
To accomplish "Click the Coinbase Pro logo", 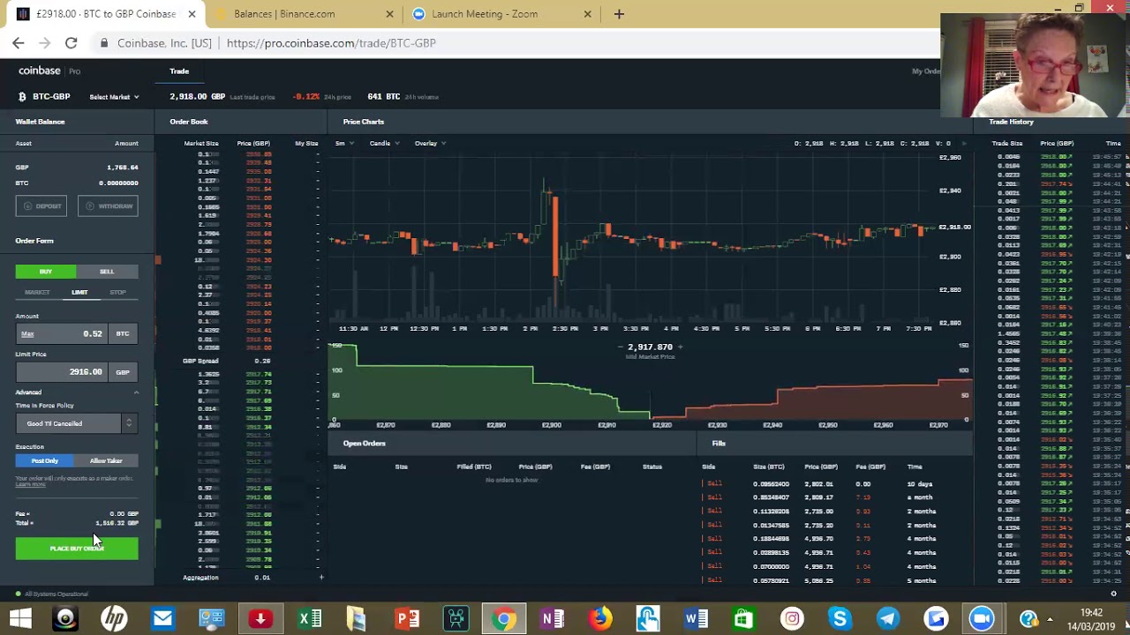I will tap(49, 71).
